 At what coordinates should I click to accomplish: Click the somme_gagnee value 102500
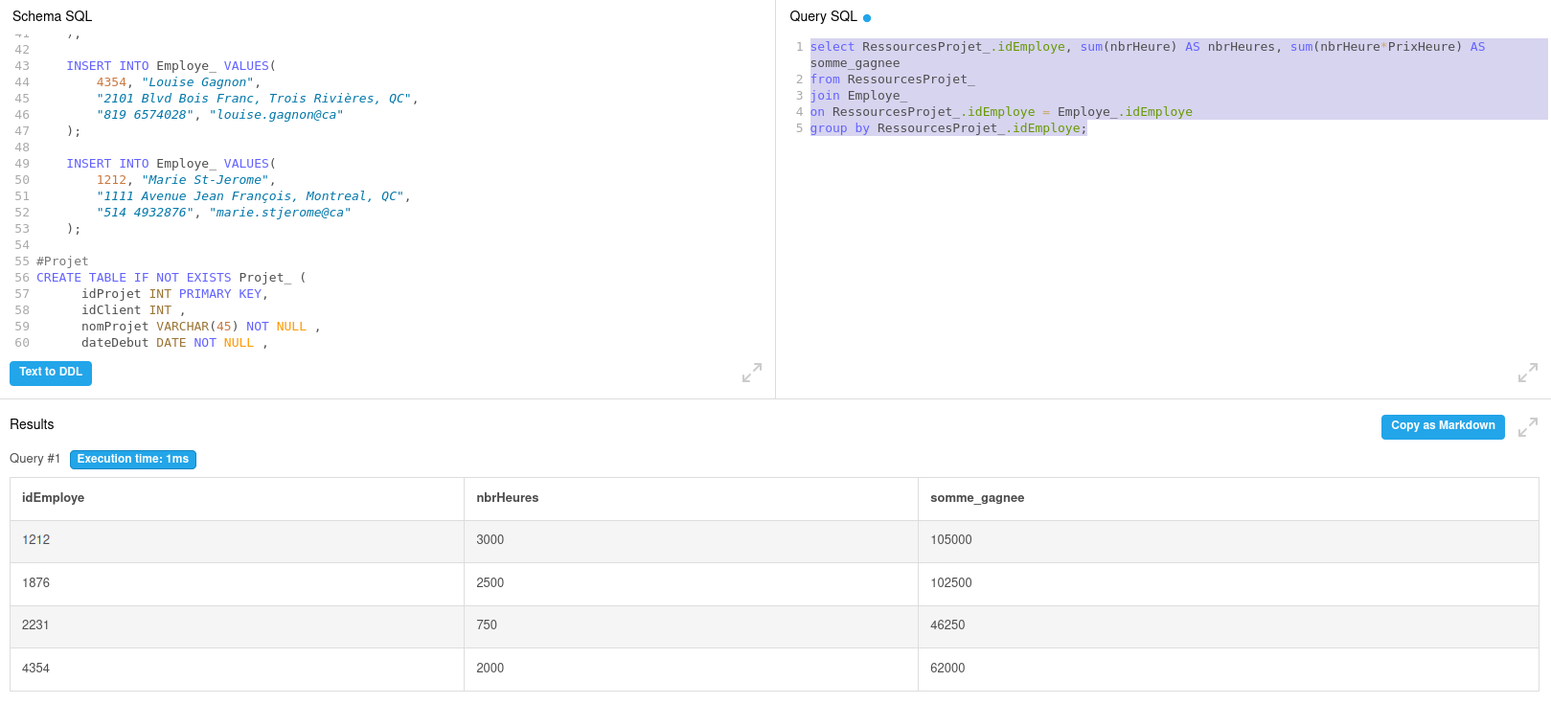coord(950,583)
